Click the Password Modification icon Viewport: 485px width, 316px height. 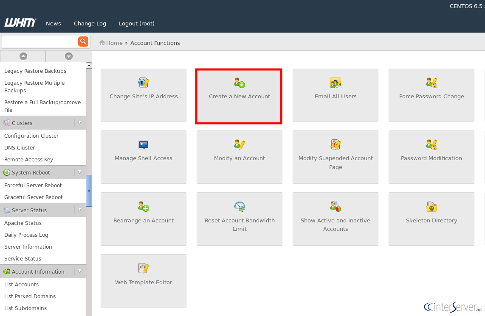coord(431,144)
